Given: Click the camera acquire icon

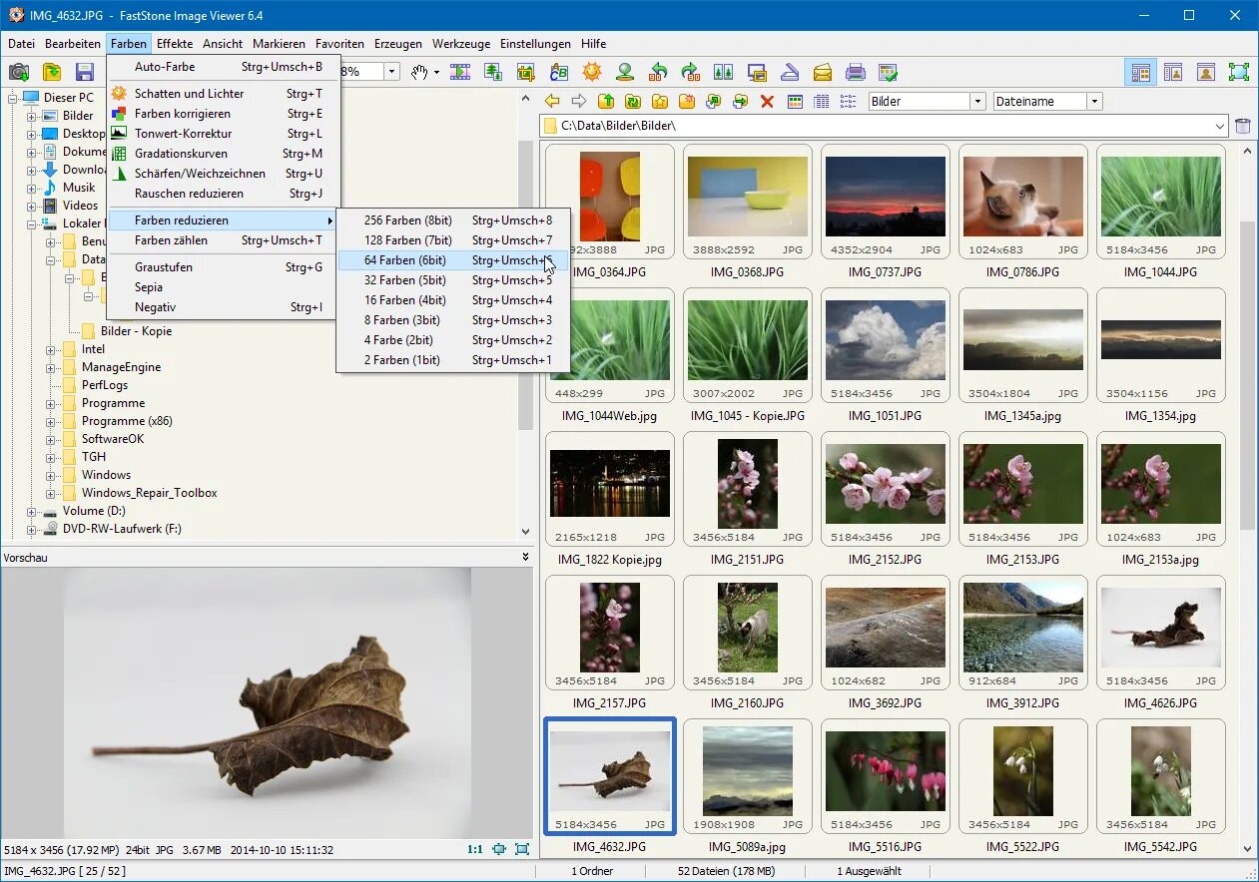Looking at the screenshot, I should [18, 72].
